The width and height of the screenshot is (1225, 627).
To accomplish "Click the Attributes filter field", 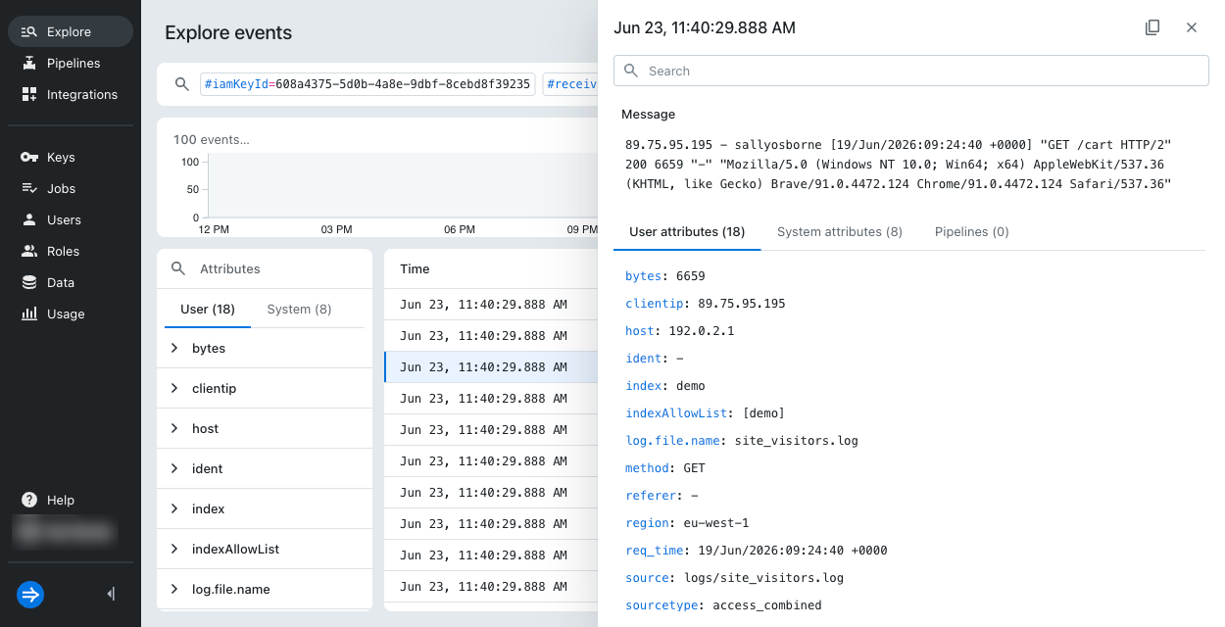I will click(x=265, y=268).
